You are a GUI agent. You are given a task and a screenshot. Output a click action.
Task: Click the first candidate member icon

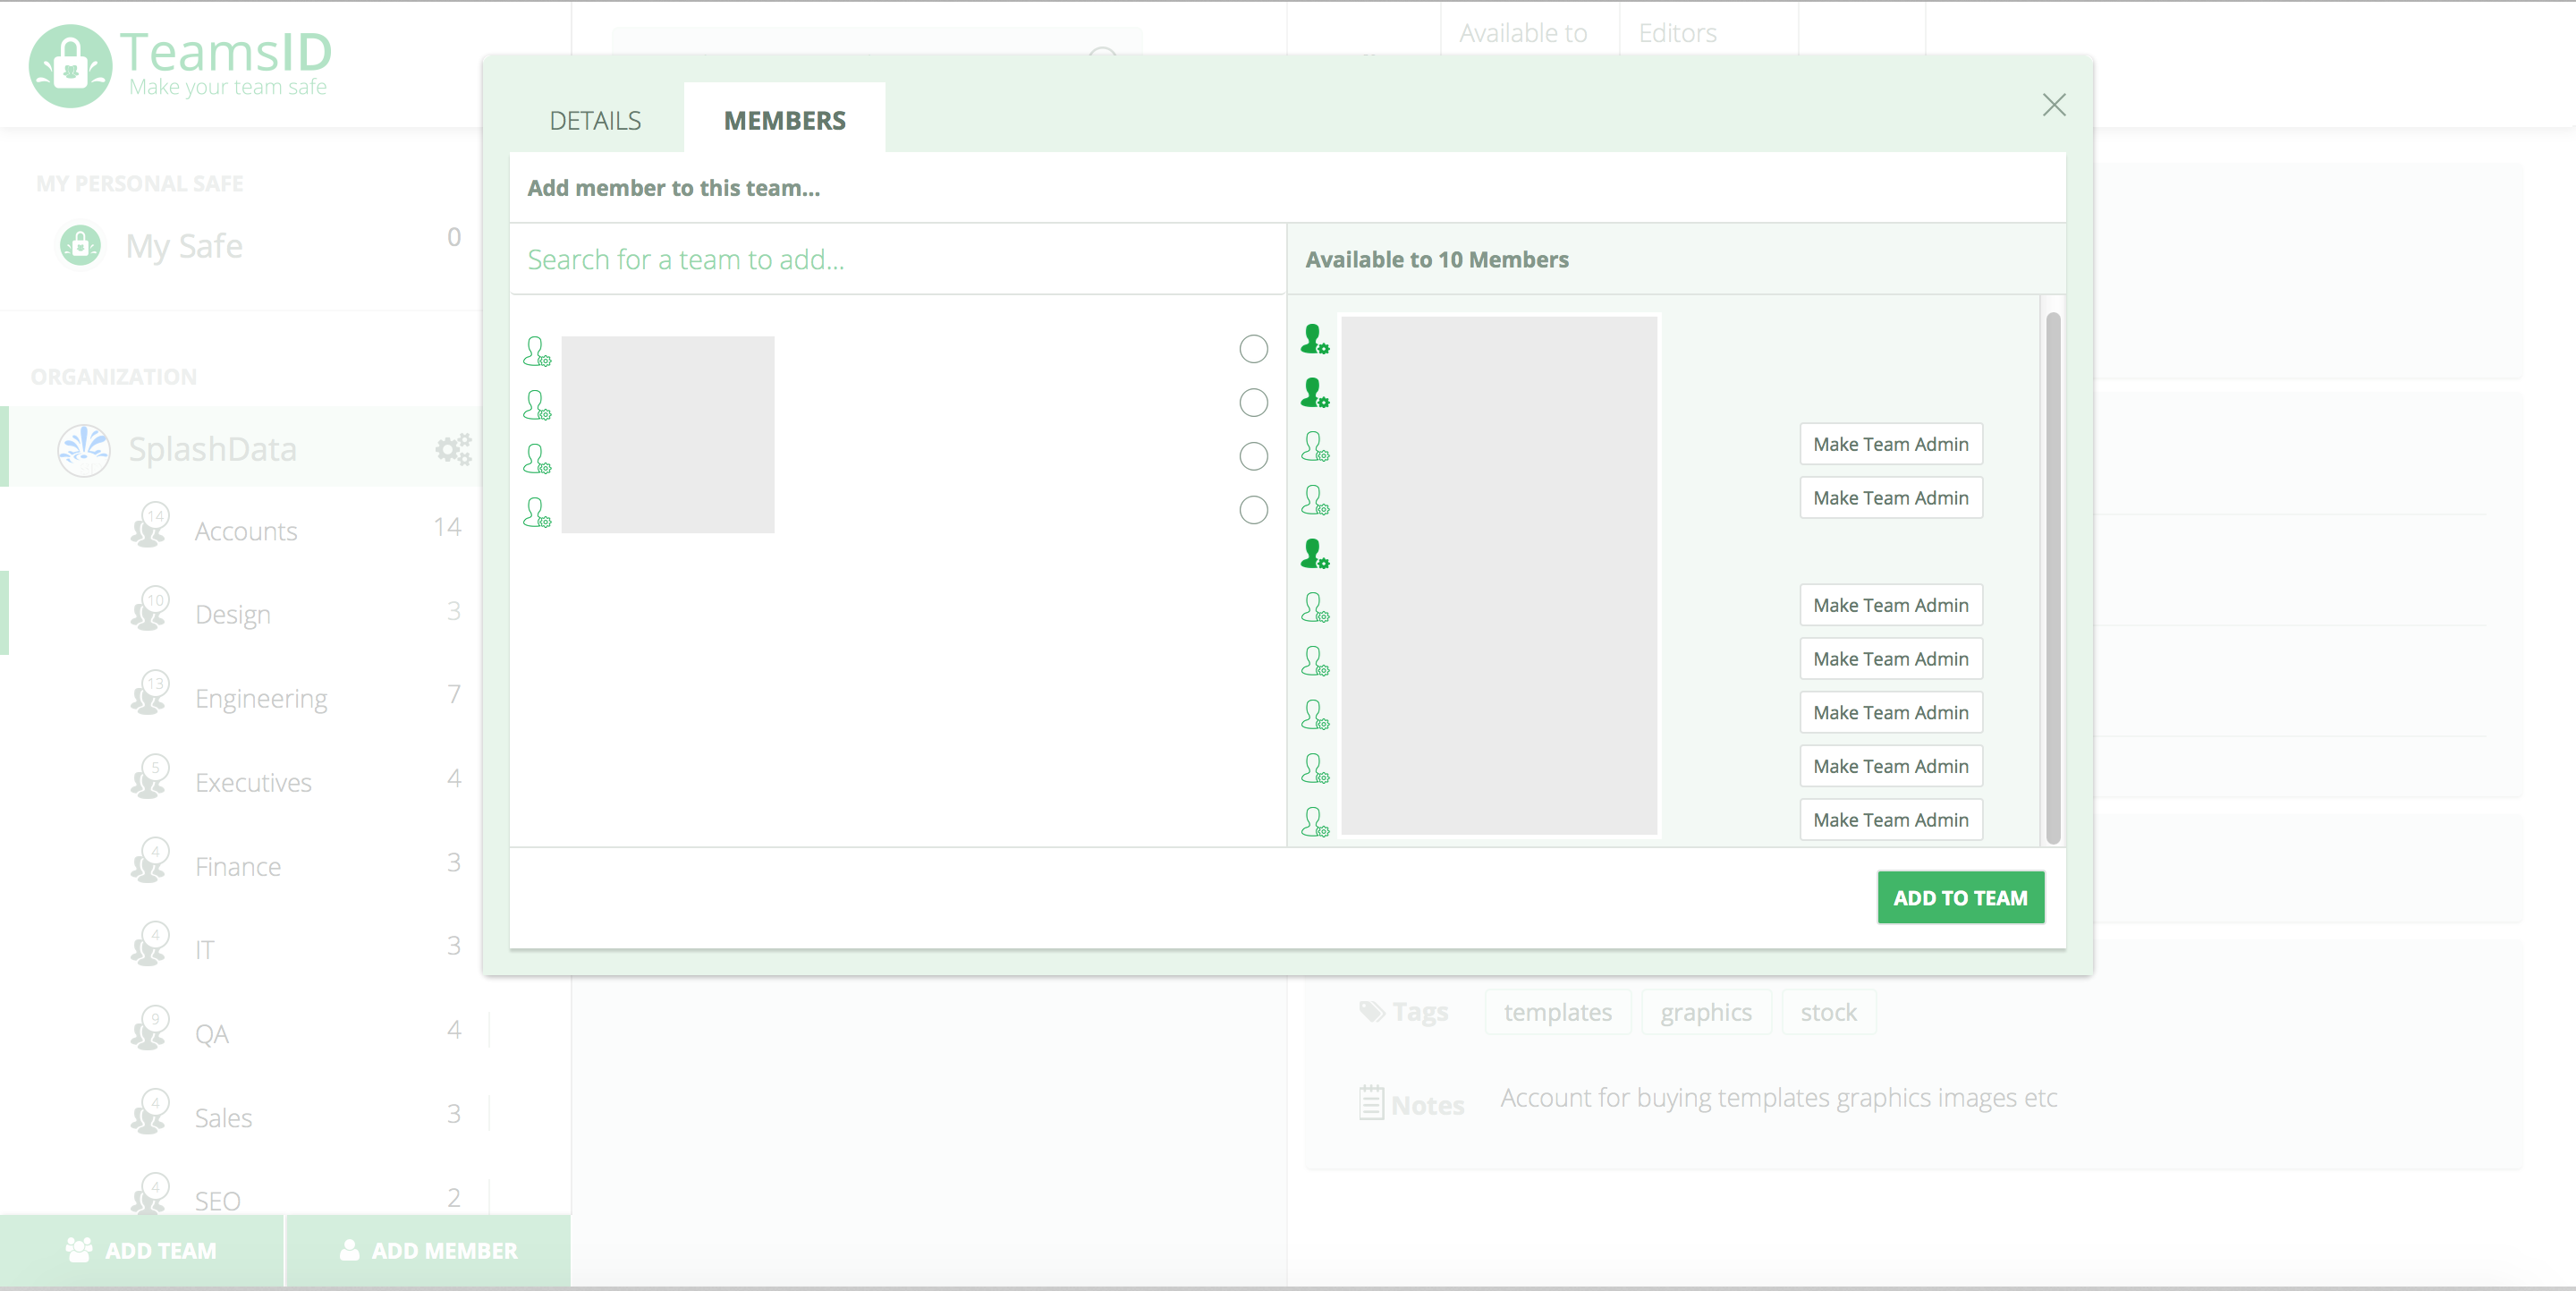537,351
